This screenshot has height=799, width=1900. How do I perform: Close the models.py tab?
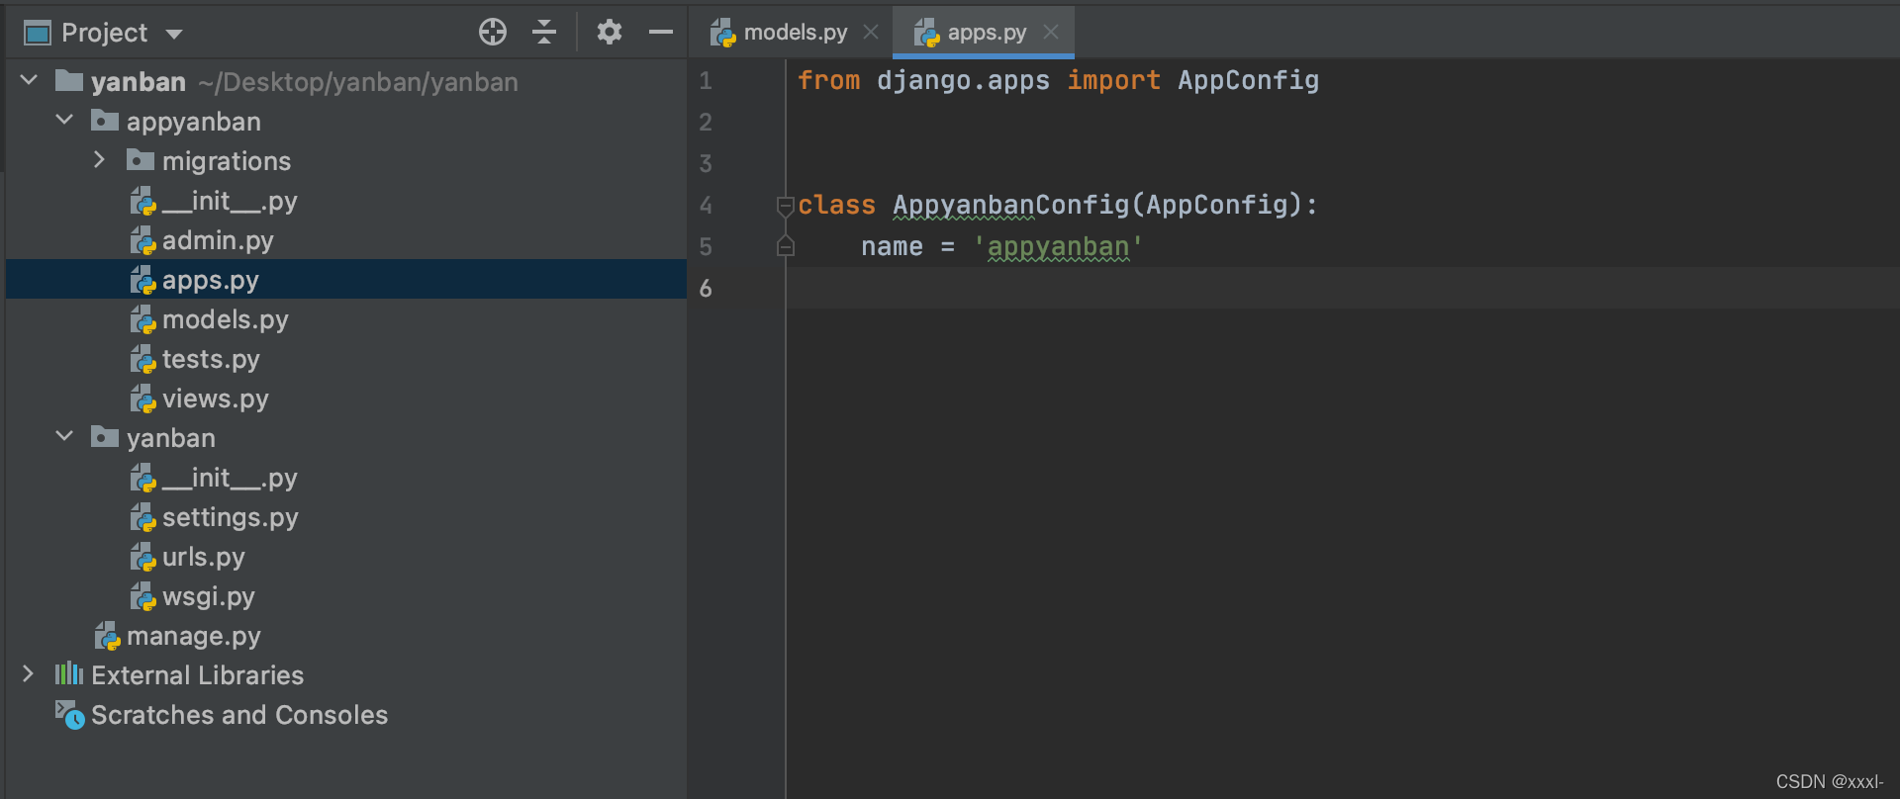coord(871,33)
